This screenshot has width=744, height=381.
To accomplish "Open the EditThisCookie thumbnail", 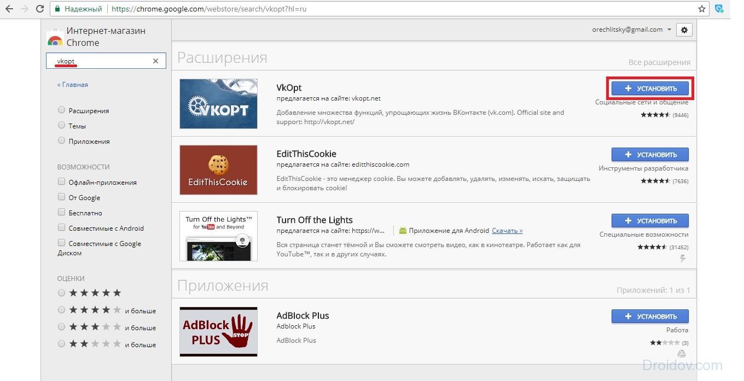I will (218, 170).
